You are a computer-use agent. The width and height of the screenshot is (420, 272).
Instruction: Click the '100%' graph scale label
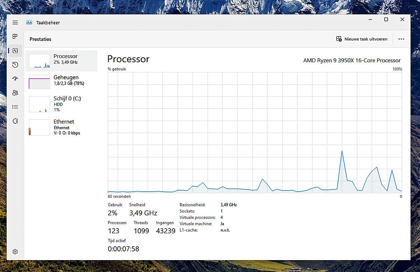point(397,69)
